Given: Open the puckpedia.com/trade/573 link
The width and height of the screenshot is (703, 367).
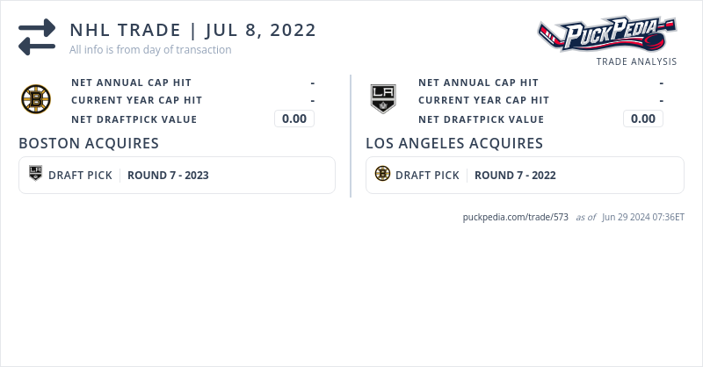Looking at the screenshot, I should (x=515, y=217).
